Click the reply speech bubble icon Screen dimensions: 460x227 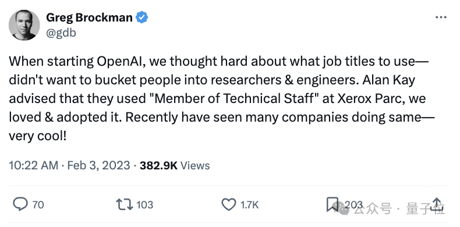pyautogui.click(x=20, y=204)
